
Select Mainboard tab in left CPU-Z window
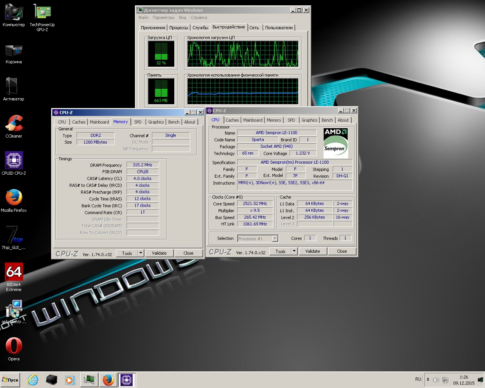(x=99, y=122)
